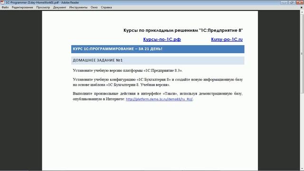Open the Просмотр menu
This screenshot has height=171, width=304.
43,8
